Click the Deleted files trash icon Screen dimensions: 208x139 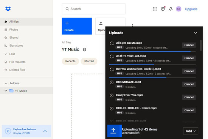point(6,70)
